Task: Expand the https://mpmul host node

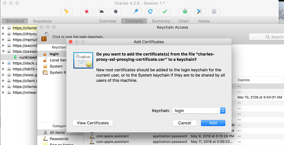Action: pyautogui.click(x=3, y=40)
